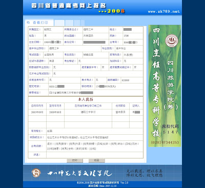Click the phone number (028) 87344253
205x188 pixels.
click(165, 142)
